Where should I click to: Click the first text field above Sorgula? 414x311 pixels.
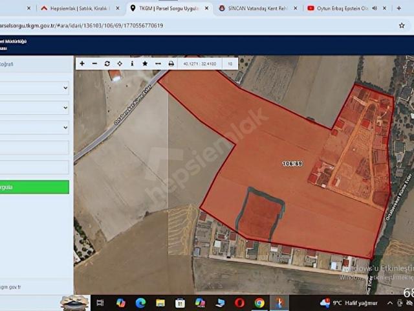tap(34, 148)
